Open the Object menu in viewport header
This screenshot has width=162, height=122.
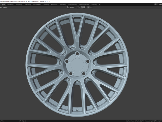click(x=5, y=7)
